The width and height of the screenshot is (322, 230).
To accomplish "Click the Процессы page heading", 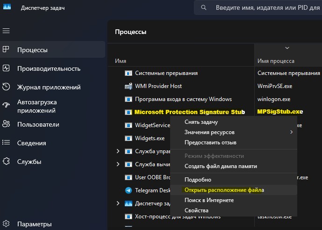I will 130,32.
